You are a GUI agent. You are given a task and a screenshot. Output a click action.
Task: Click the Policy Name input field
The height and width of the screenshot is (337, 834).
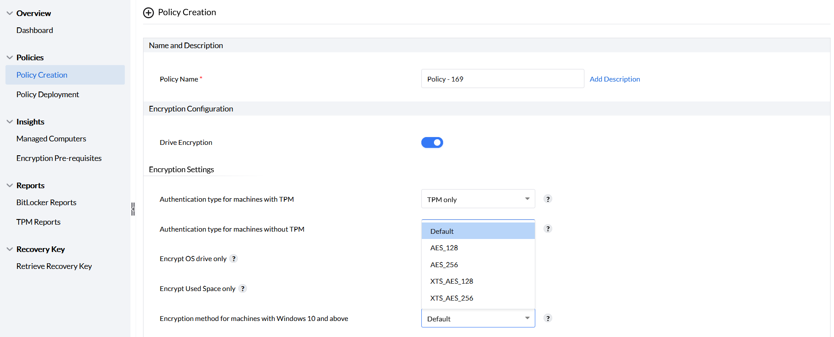pyautogui.click(x=502, y=79)
